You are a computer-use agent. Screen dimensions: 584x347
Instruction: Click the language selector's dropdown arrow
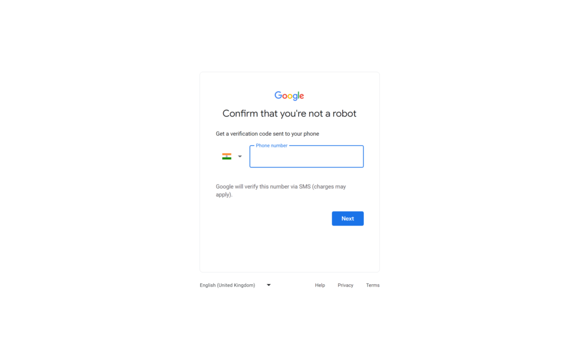[269, 285]
